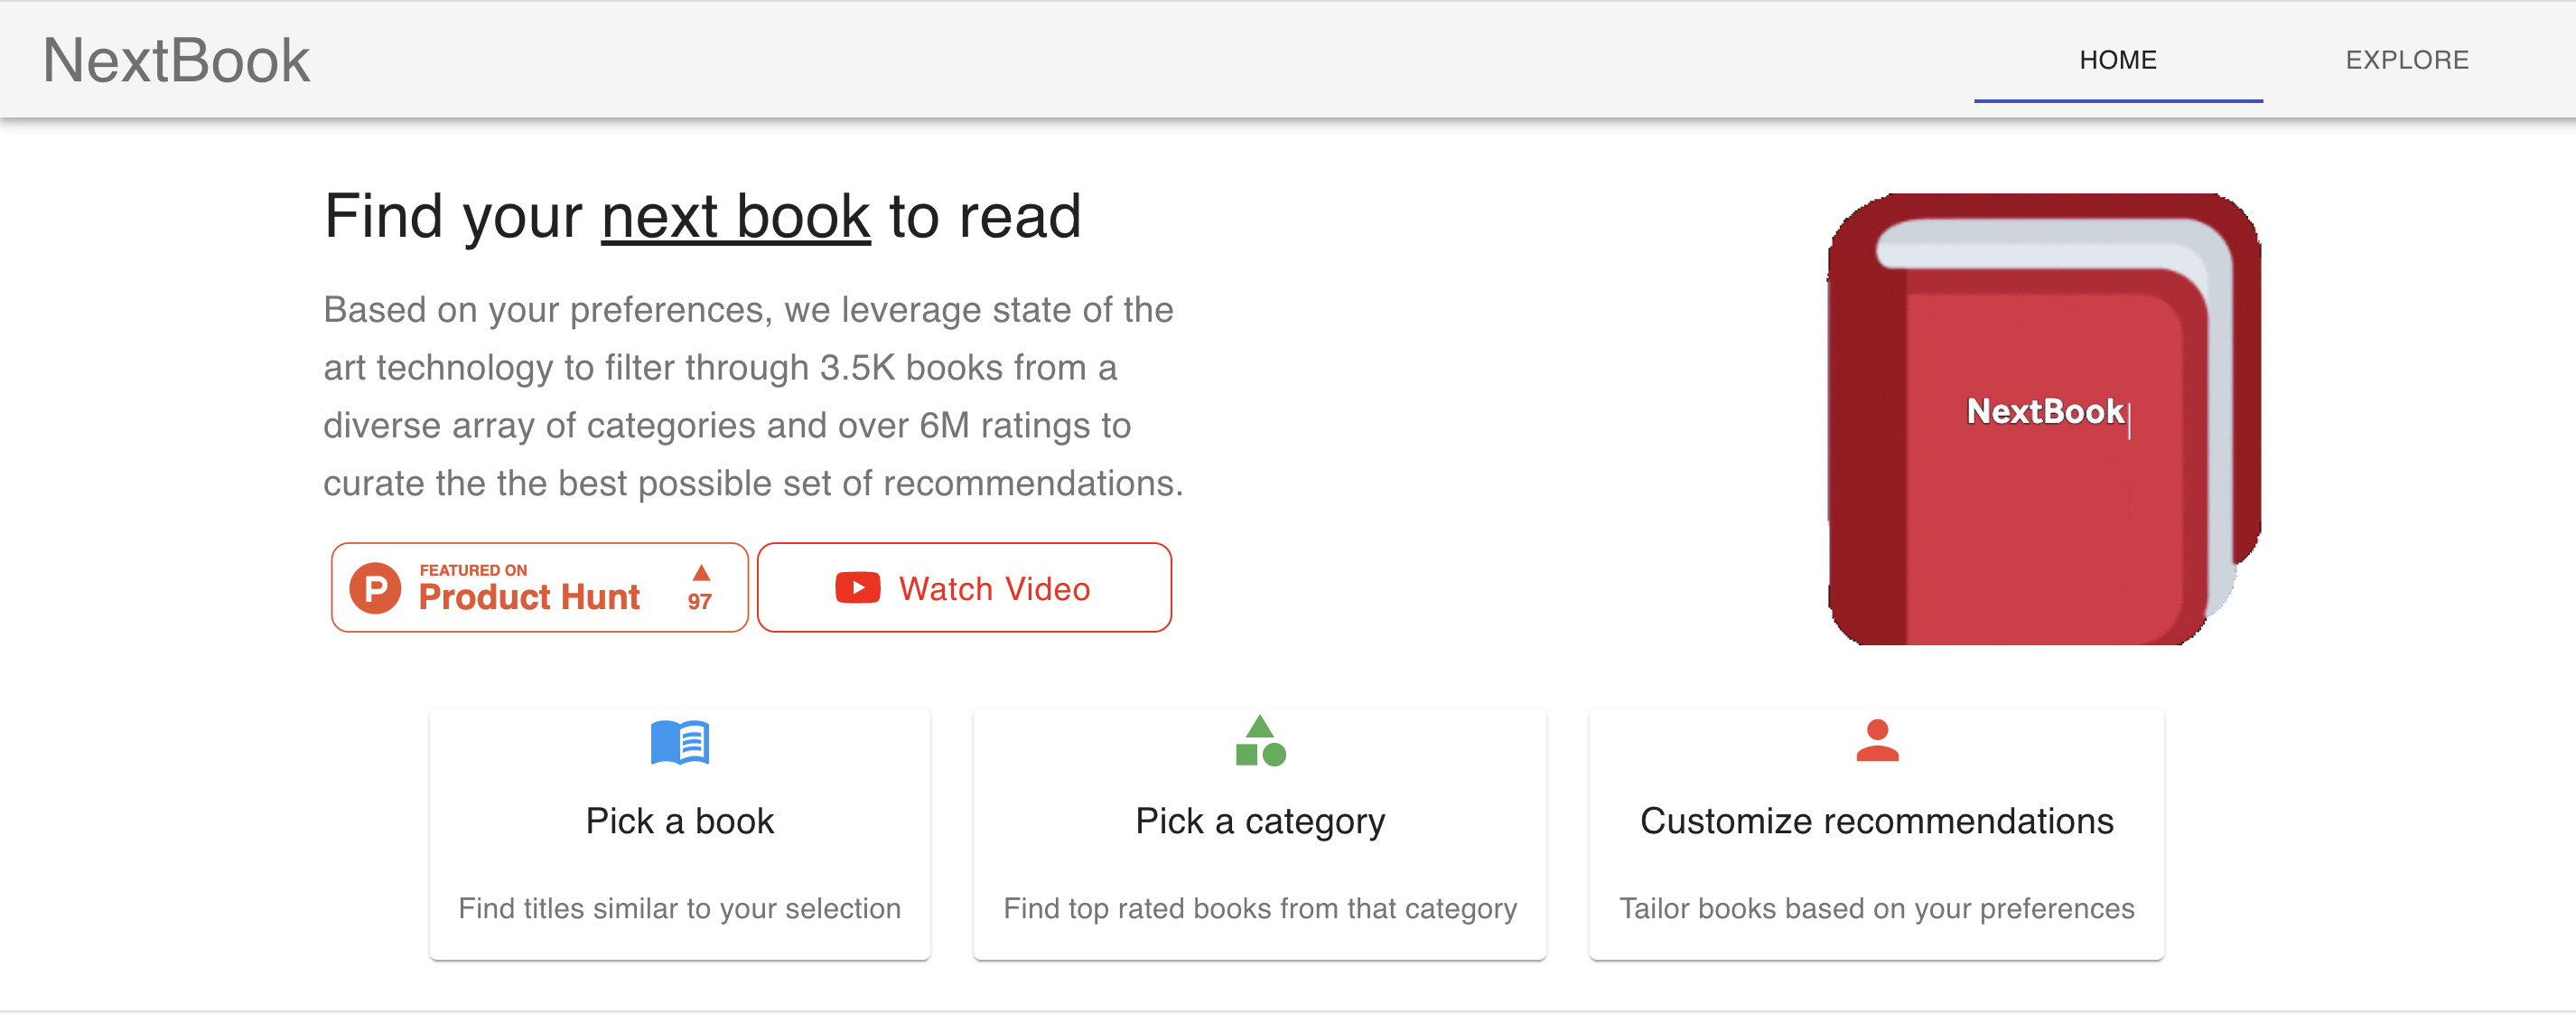The image size is (2576, 1014).
Task: Click 'Find titles similar to your selection'
Action: 680,908
